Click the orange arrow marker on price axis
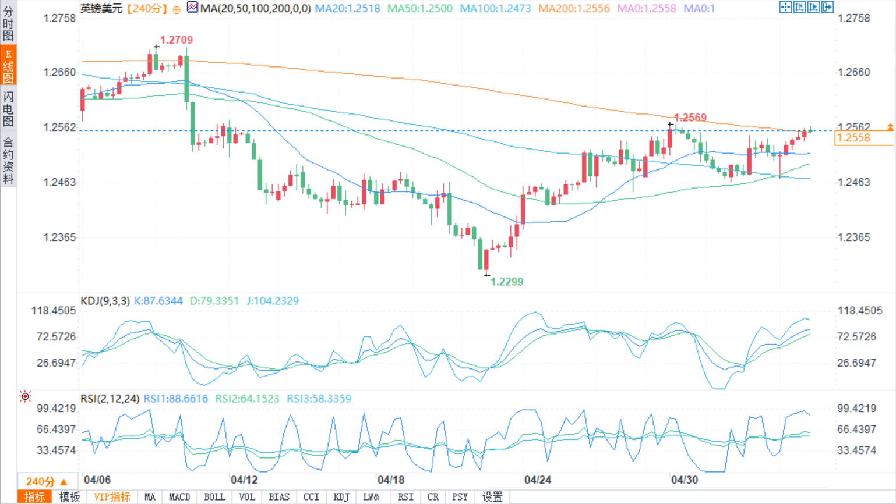 [890, 126]
